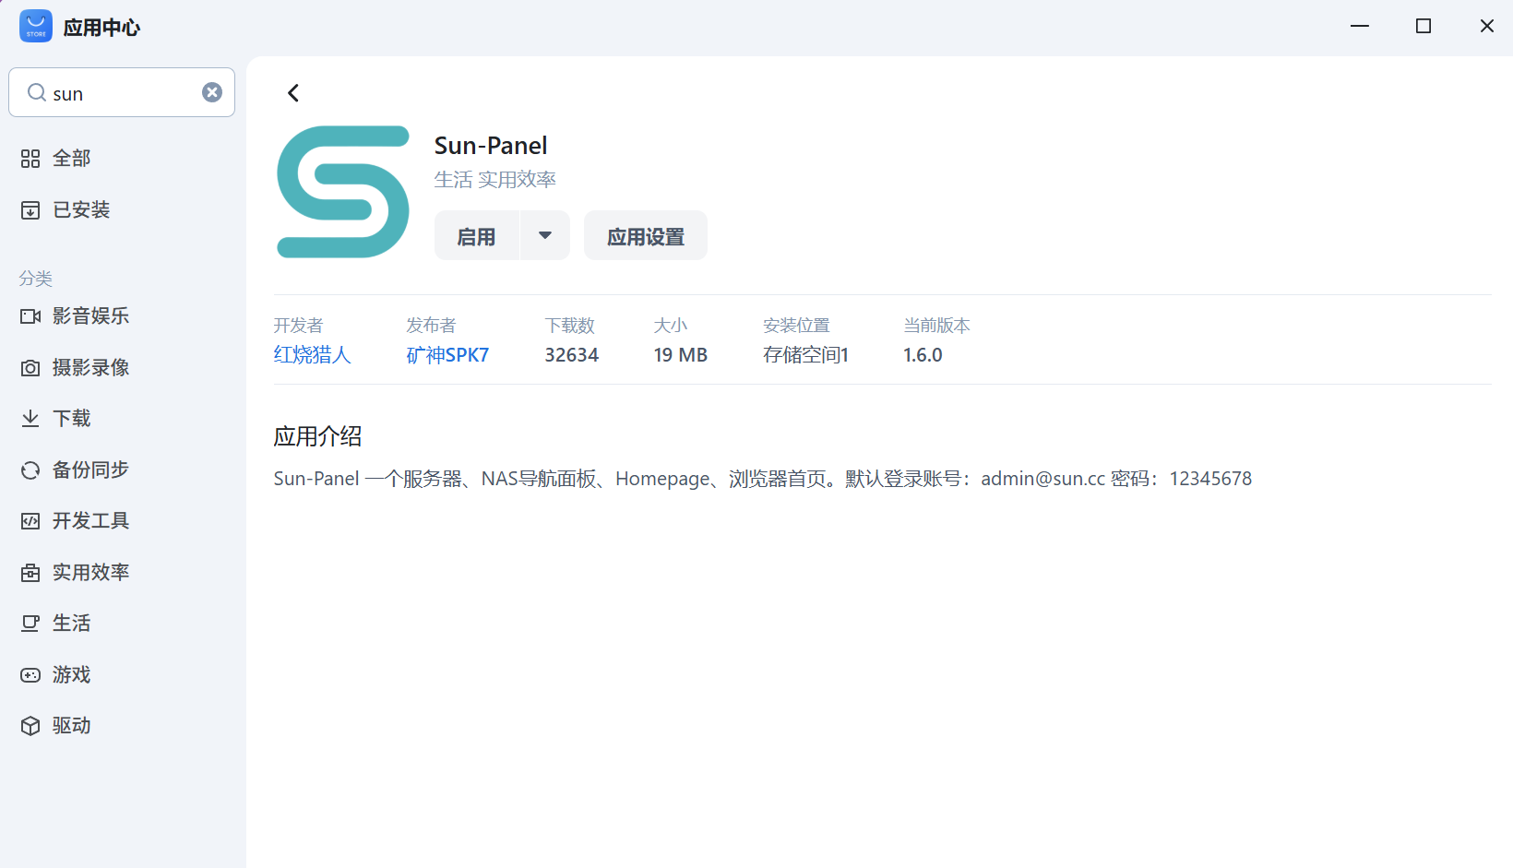Open developer link 红烧猎人
Viewport: 1513px width, 868px height.
(312, 355)
